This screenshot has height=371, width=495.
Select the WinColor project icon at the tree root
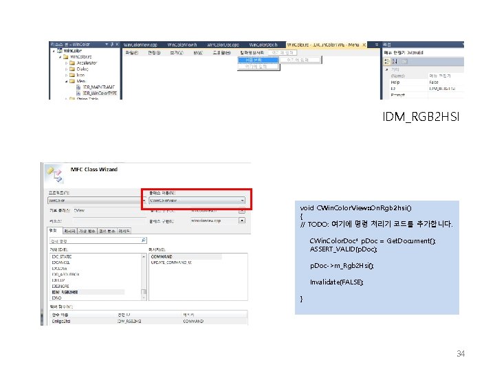[59, 50]
